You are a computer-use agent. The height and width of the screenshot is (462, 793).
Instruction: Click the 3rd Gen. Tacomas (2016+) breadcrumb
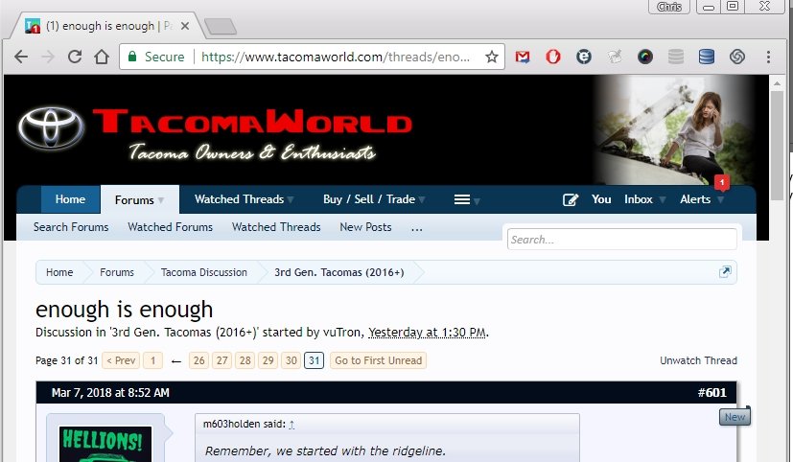point(339,272)
